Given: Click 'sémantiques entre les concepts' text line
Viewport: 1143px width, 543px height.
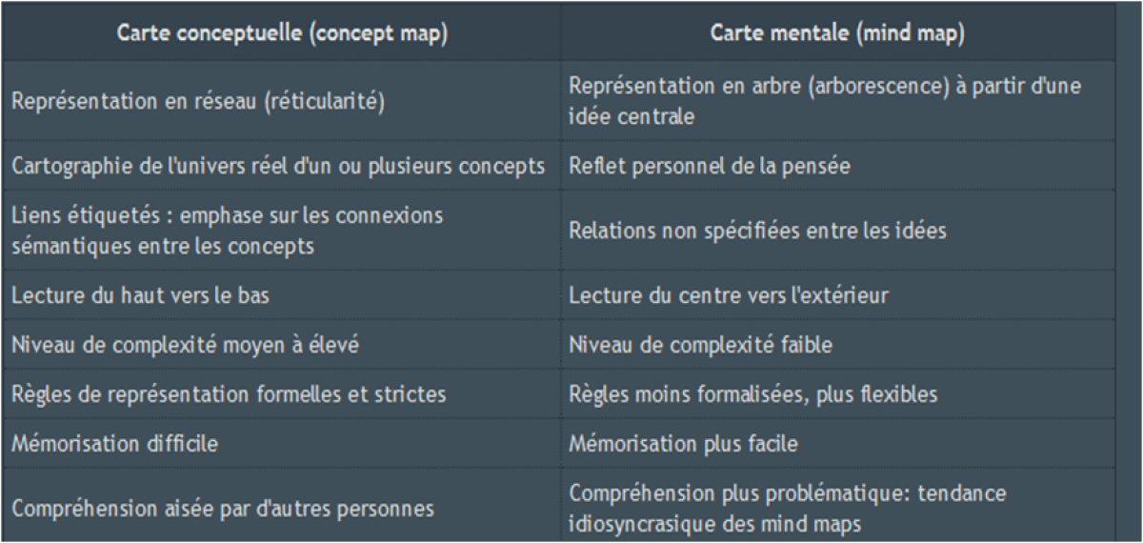Looking at the screenshot, I should click(x=164, y=246).
